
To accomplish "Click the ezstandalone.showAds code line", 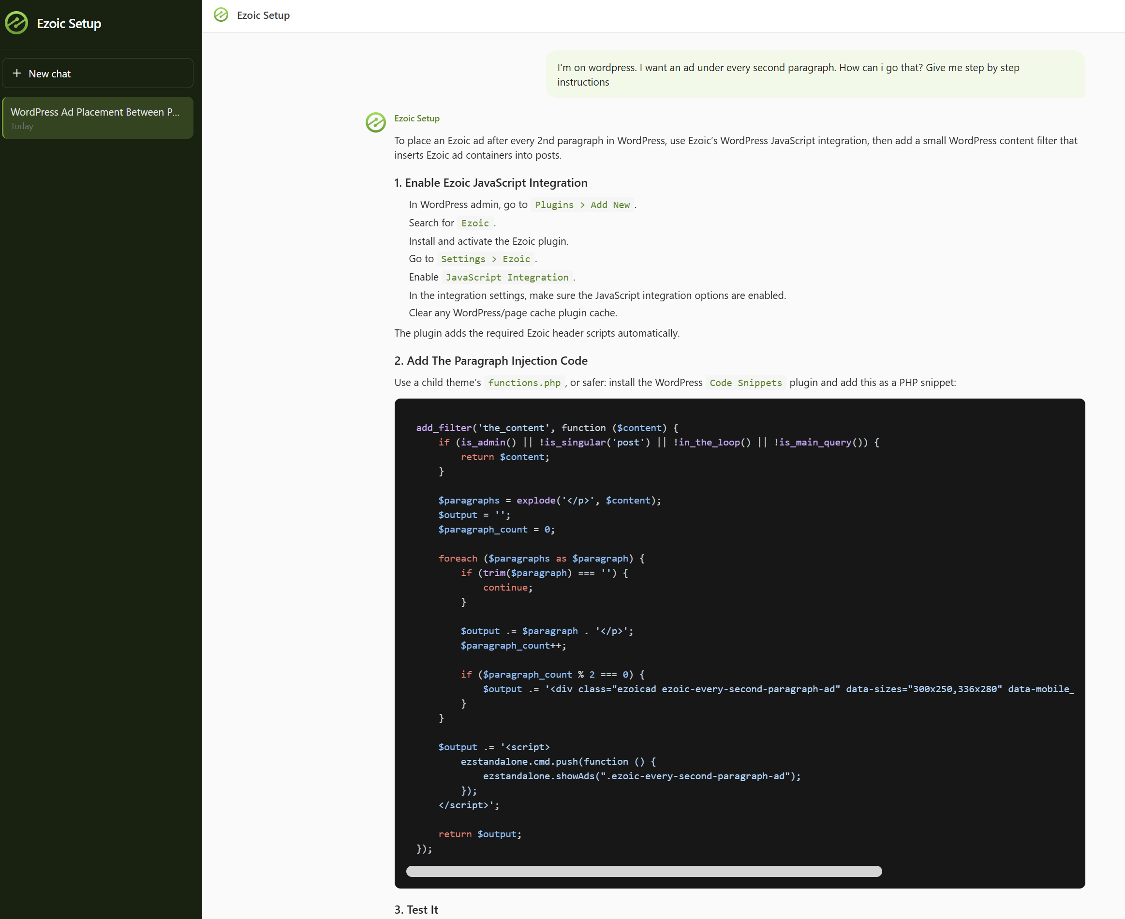I will coord(642,776).
